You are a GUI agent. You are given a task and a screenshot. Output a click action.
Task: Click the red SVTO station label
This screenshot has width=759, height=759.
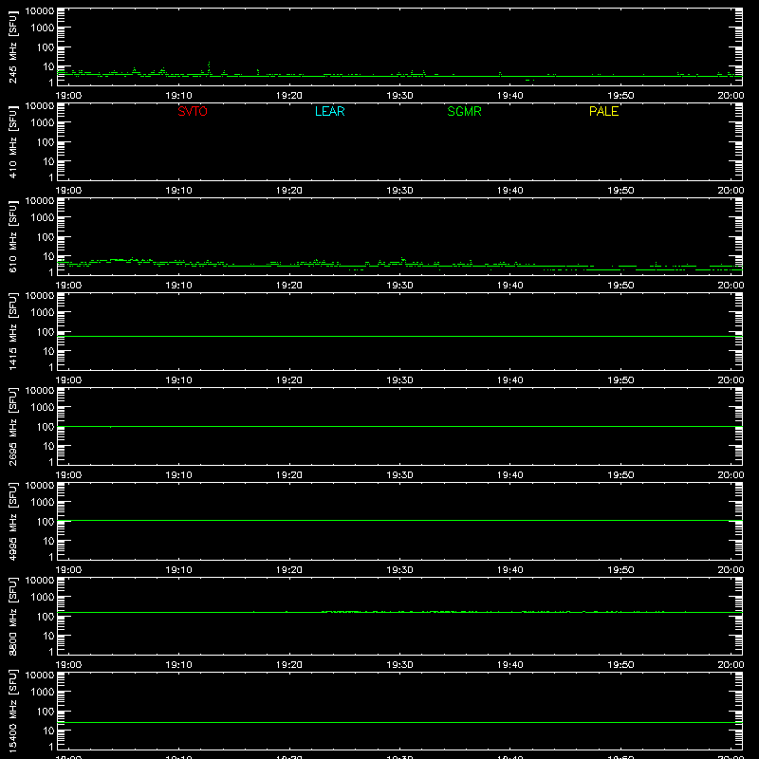[193, 111]
